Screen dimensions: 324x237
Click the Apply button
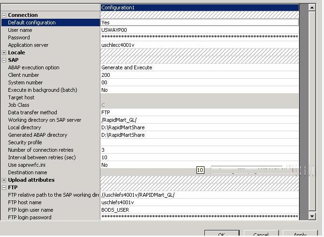[x=300, y=234]
